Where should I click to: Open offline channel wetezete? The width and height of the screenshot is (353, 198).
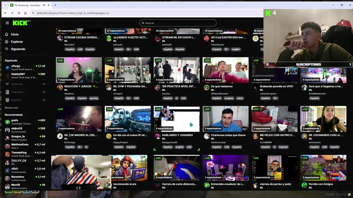coord(25,84)
